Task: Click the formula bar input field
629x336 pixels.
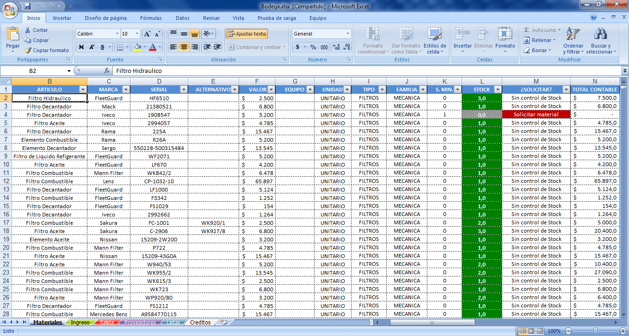Action: pos(367,71)
